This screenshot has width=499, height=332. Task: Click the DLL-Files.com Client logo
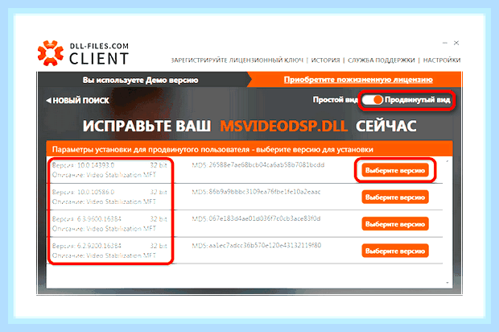(x=83, y=53)
